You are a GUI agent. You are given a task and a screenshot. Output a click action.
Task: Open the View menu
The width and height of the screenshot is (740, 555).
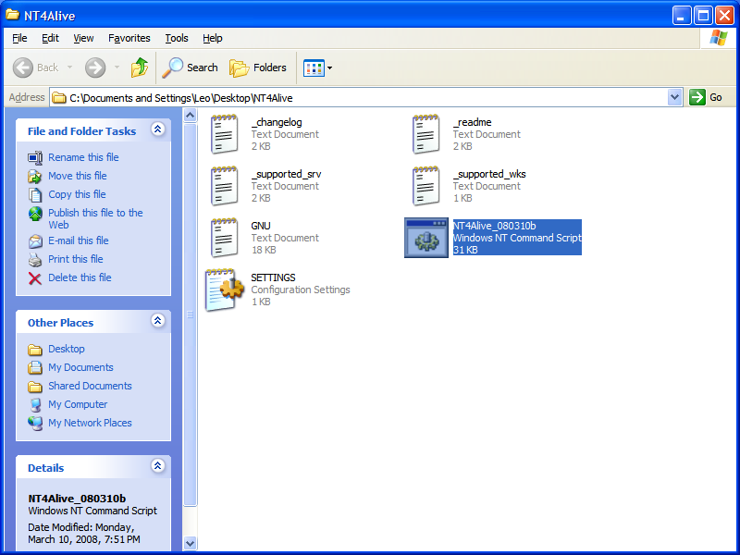pos(83,38)
